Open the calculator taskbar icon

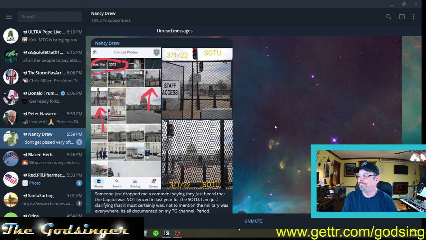point(145,233)
